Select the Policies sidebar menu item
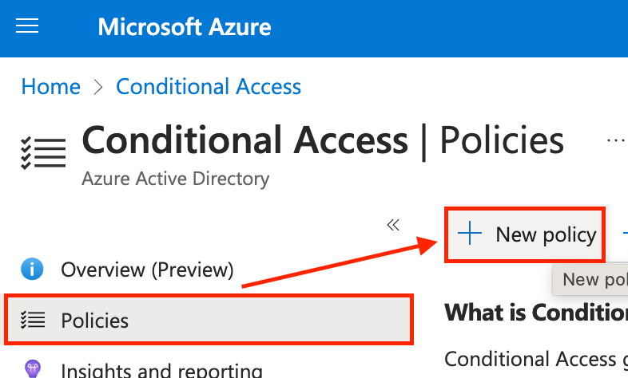Image resolution: width=628 pixels, height=378 pixels. click(x=208, y=321)
